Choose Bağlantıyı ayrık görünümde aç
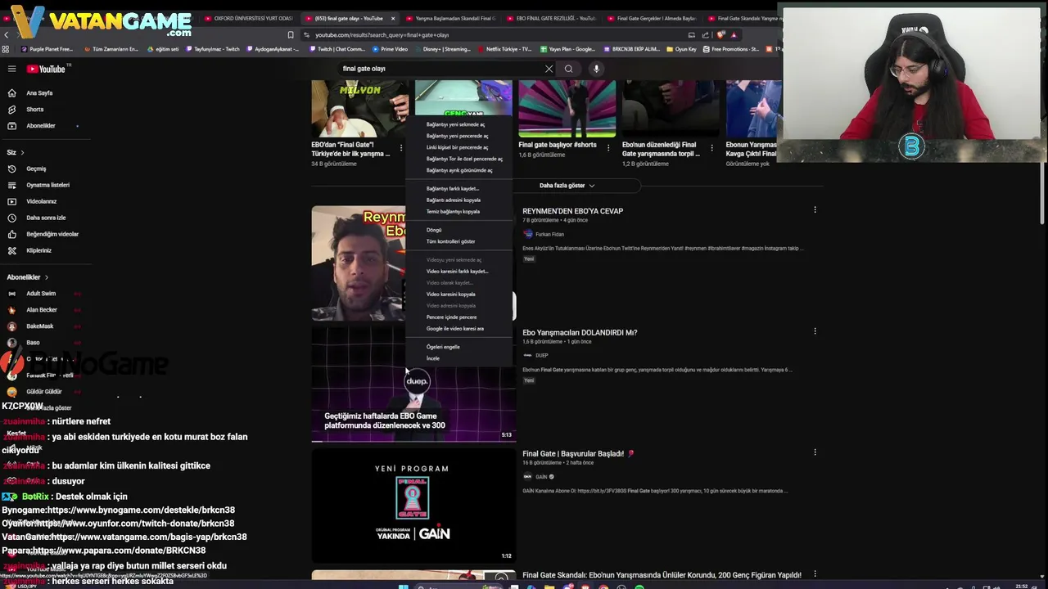This screenshot has height=589, width=1048. pyautogui.click(x=458, y=170)
